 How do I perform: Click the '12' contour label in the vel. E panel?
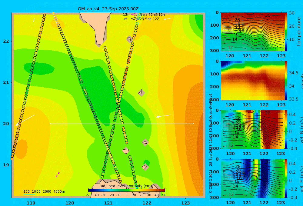click(231, 194)
